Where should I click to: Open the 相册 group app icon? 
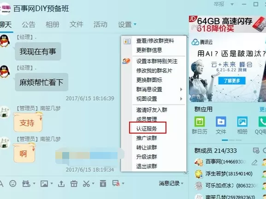click(x=242, y=122)
